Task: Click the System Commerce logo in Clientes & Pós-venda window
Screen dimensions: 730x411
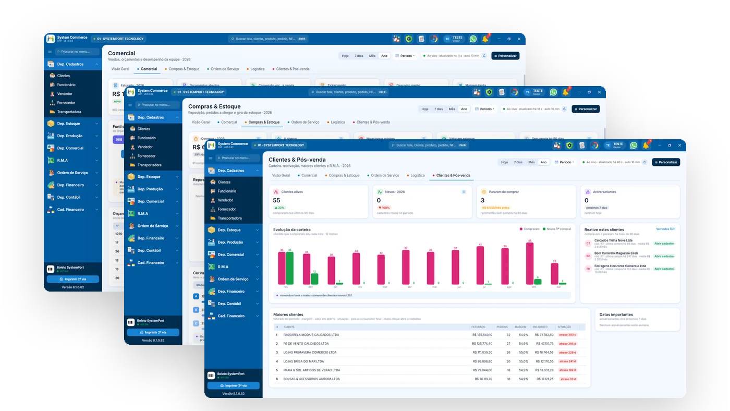Action: (x=211, y=145)
